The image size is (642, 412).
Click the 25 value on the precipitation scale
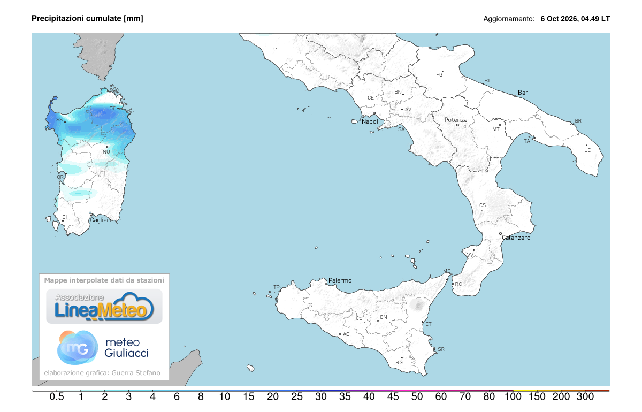click(297, 397)
